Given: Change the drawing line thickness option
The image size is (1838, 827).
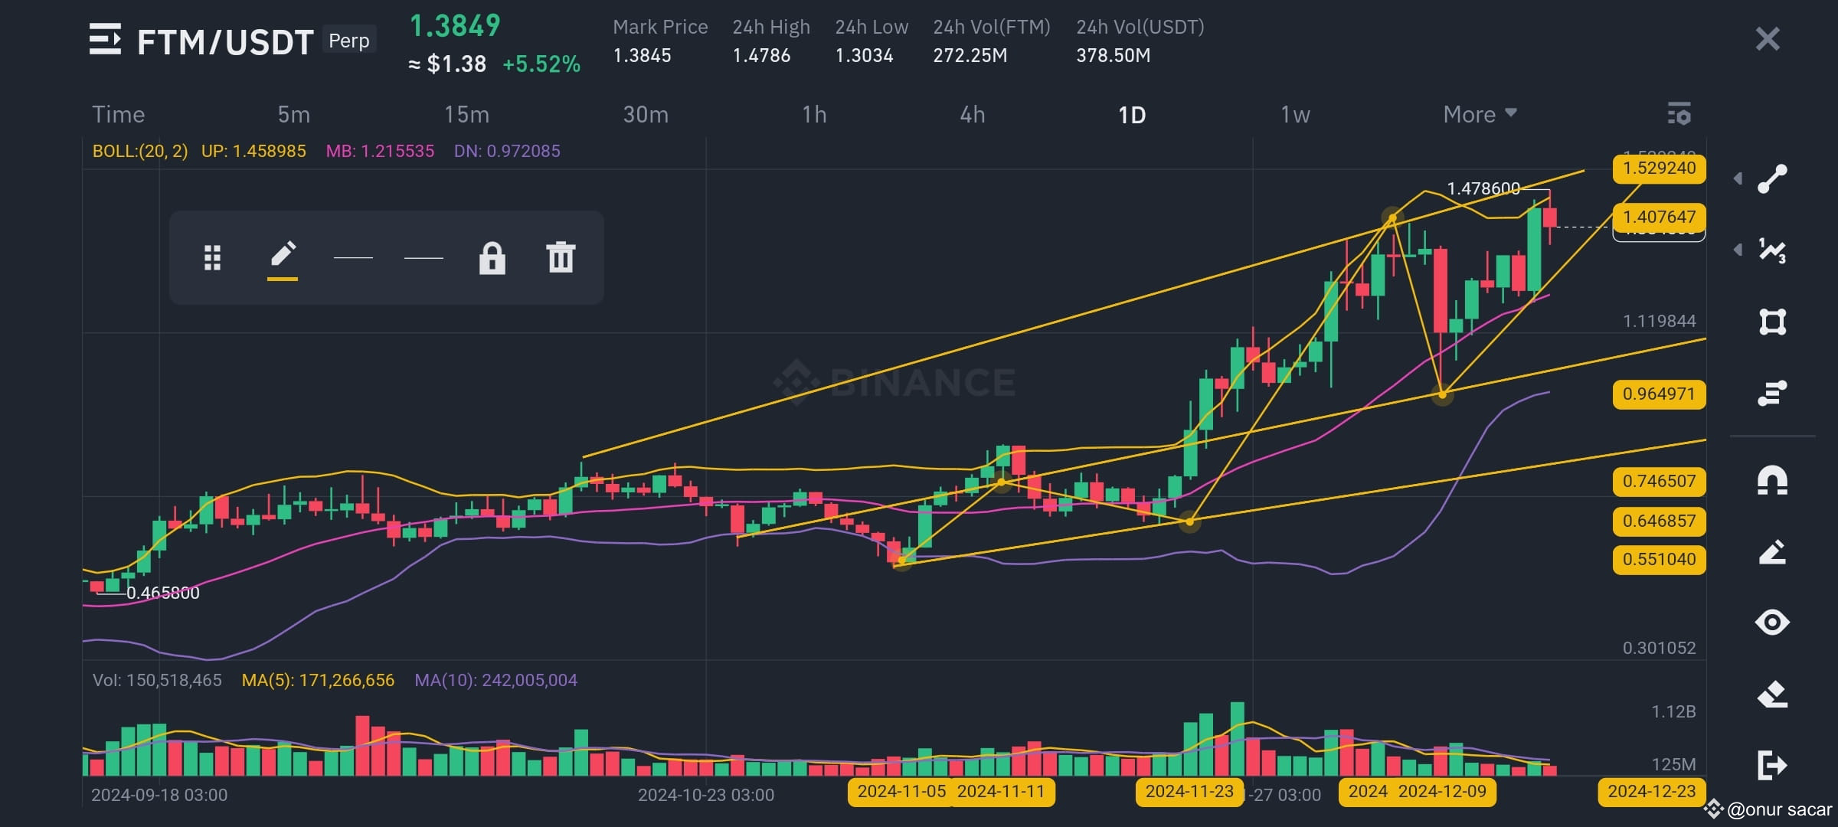Looking at the screenshot, I should tap(353, 258).
